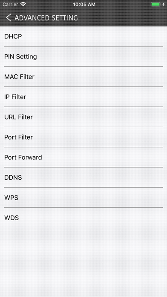
Task: Click the 10:05 AM clock
Action: coord(84,4)
